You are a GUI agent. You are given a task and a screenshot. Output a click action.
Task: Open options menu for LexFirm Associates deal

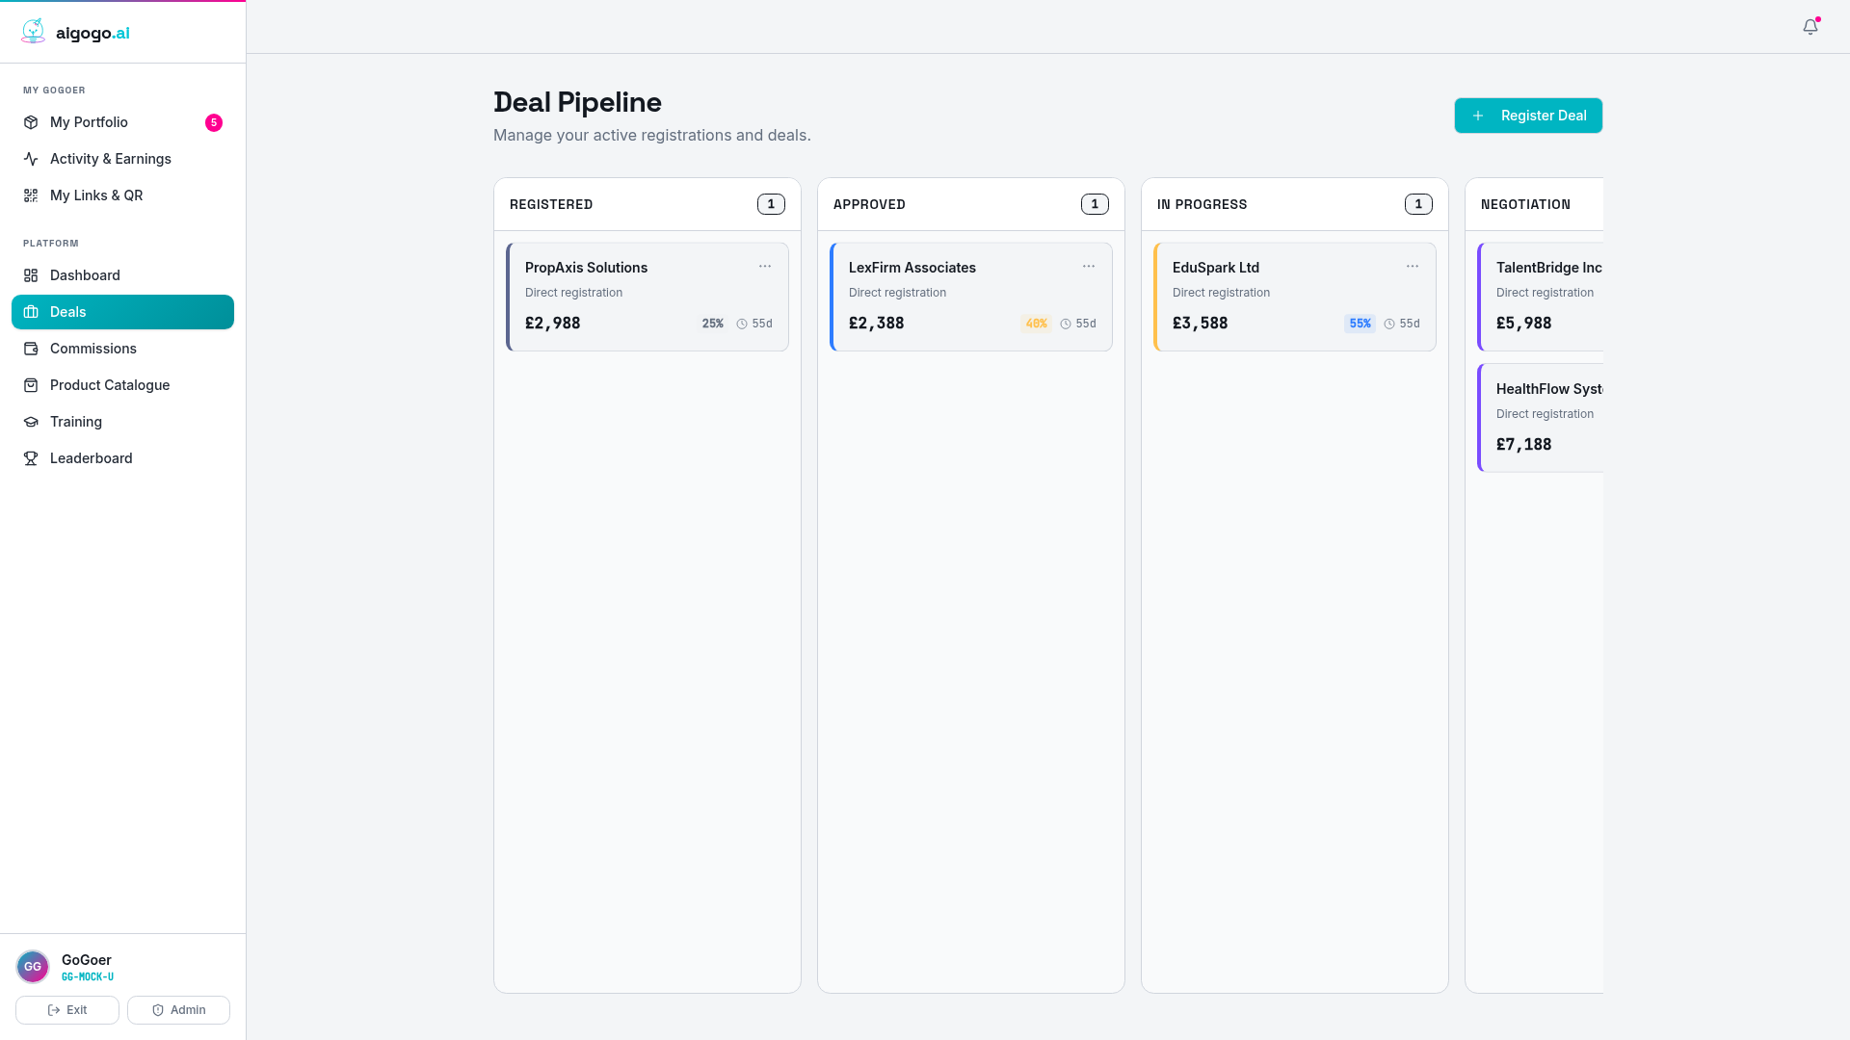coord(1089,267)
